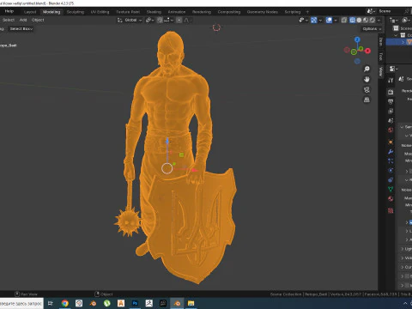The width and height of the screenshot is (412, 309).
Task: Switch to wireframe shading
Action: tap(353, 20)
